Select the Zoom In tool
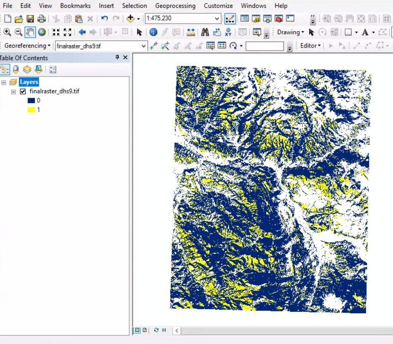The height and width of the screenshot is (344, 393). [7, 32]
